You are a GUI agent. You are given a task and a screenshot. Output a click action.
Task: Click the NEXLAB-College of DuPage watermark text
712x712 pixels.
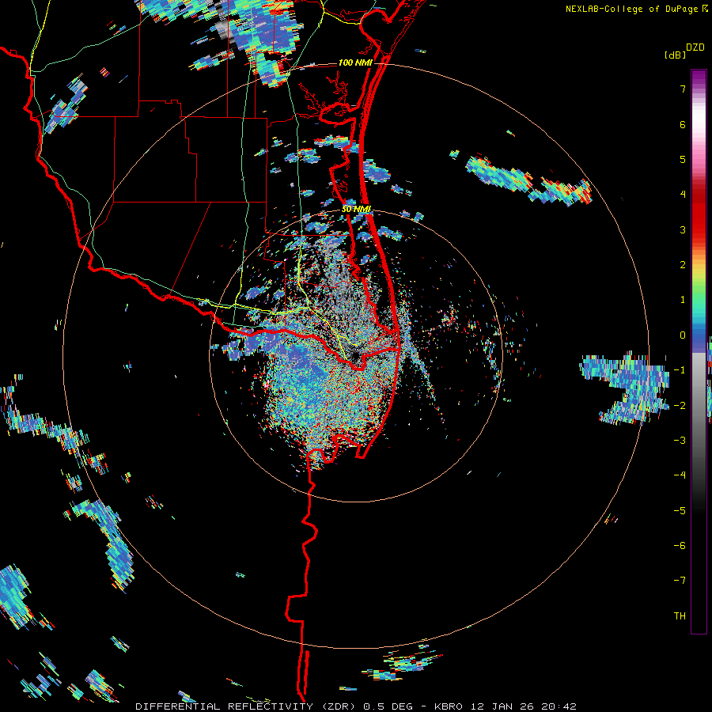[632, 9]
